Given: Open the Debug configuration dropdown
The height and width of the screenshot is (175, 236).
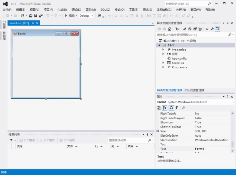Looking at the screenshot, I should tap(86, 15).
